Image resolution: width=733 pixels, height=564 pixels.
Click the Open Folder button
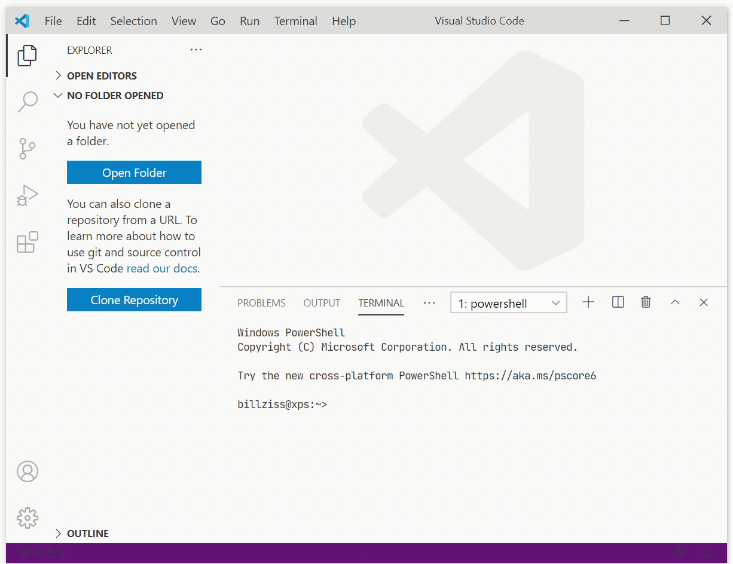134,173
